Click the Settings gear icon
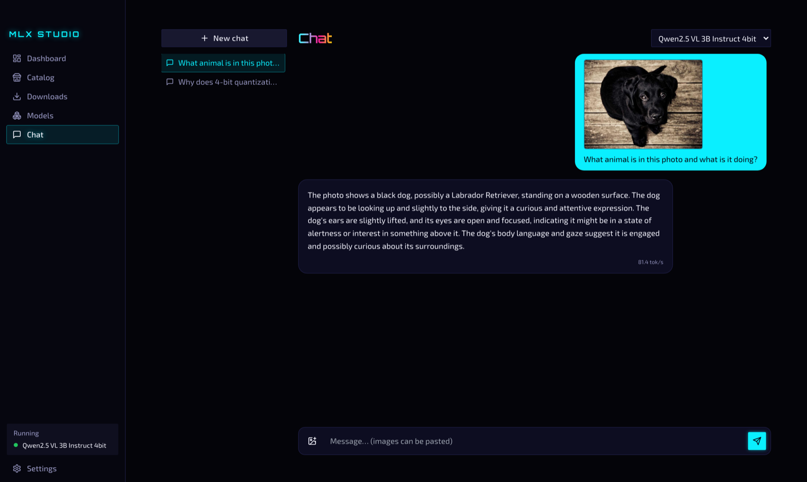The height and width of the screenshot is (482, 807). [x=17, y=468]
